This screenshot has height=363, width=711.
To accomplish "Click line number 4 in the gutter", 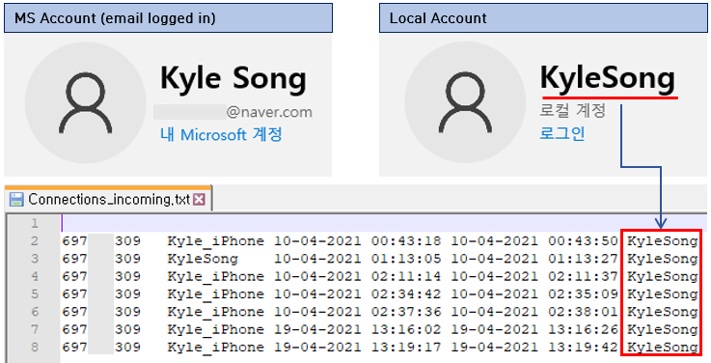I will [35, 276].
